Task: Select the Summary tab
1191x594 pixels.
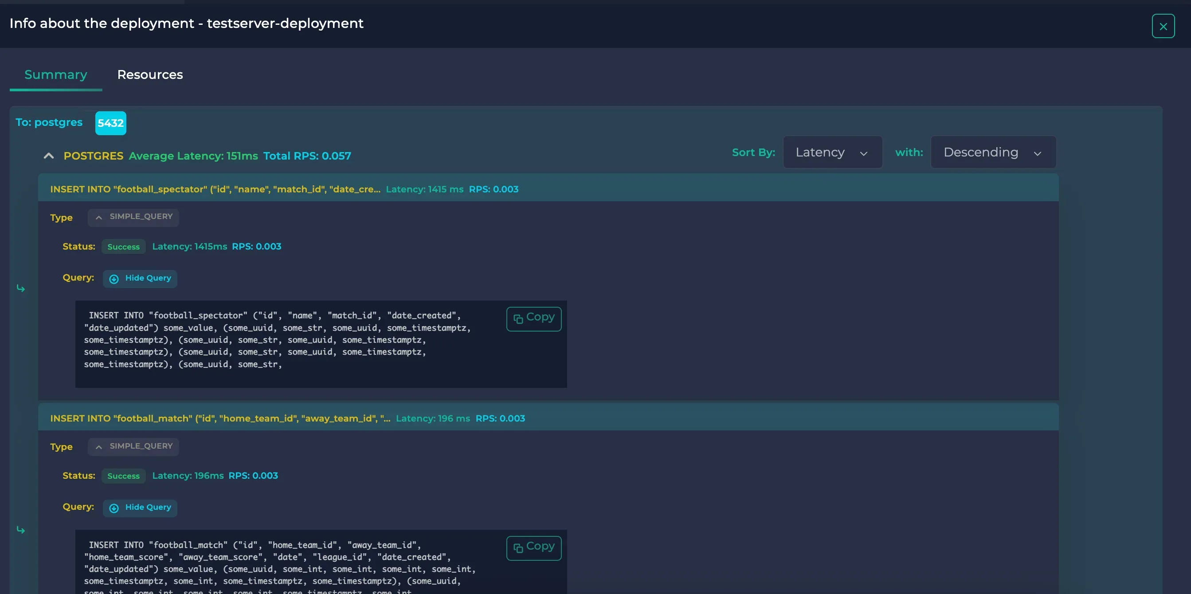Action: point(55,74)
